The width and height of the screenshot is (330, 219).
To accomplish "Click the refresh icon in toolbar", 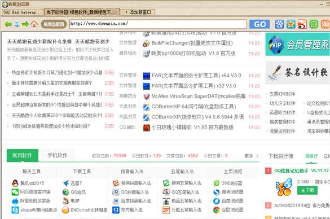I will [x=17, y=24].
